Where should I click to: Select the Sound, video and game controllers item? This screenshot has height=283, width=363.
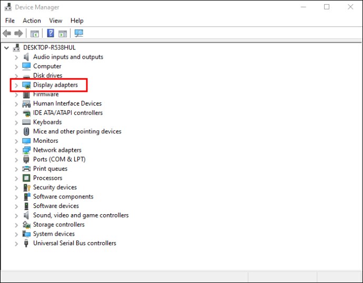(x=80, y=215)
